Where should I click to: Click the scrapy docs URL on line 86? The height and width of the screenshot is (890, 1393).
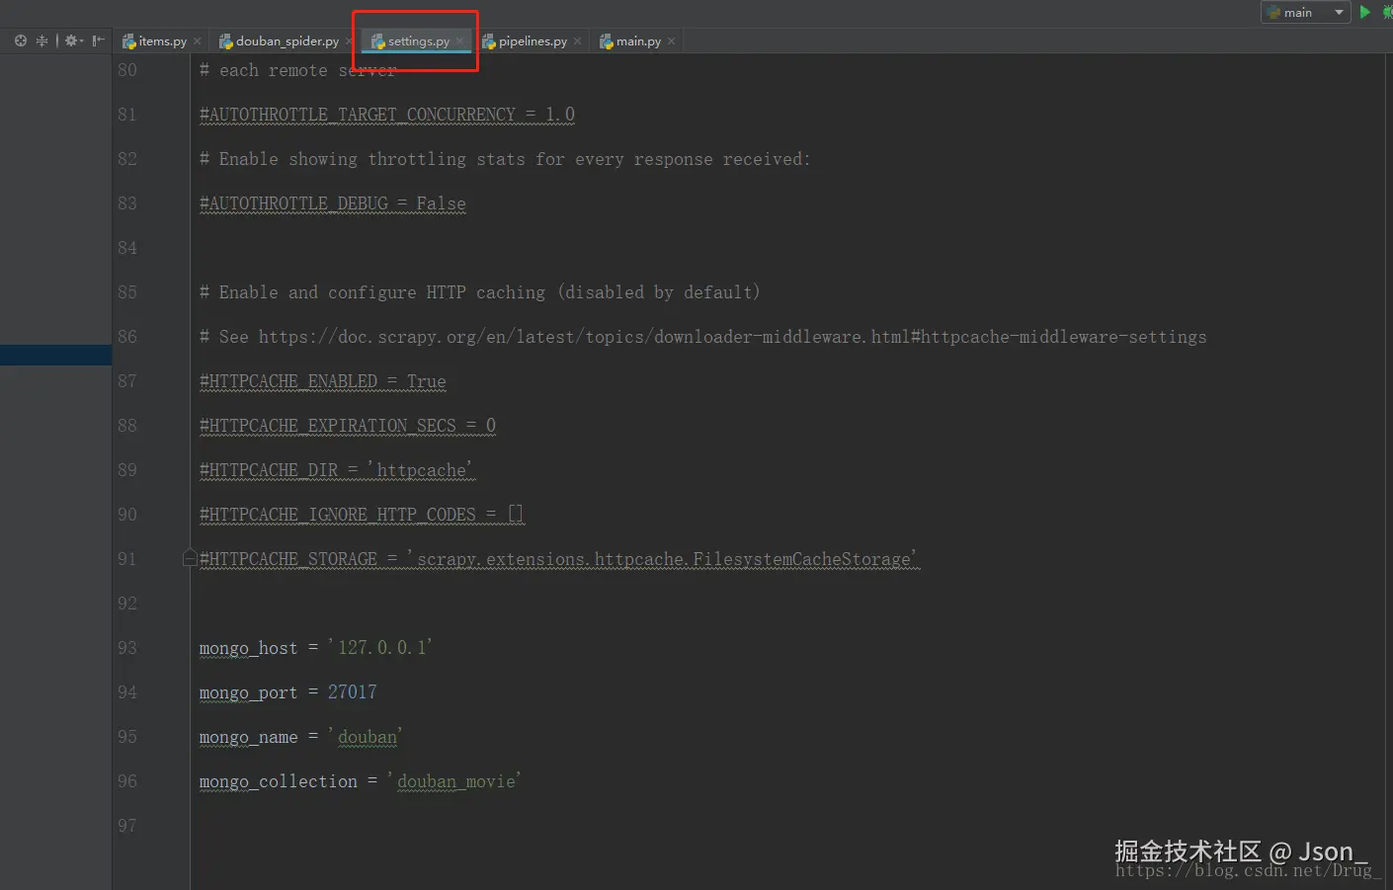point(732,337)
